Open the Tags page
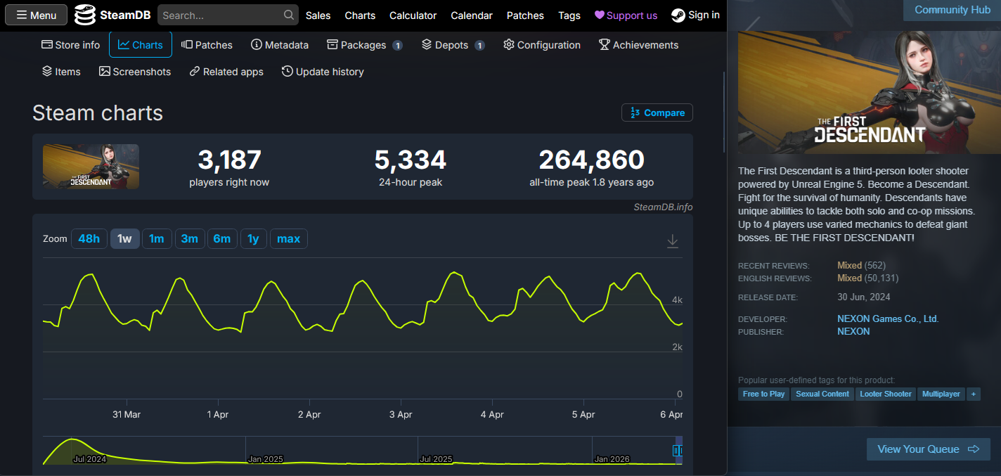Screen dimensions: 1001x476 click(x=569, y=15)
